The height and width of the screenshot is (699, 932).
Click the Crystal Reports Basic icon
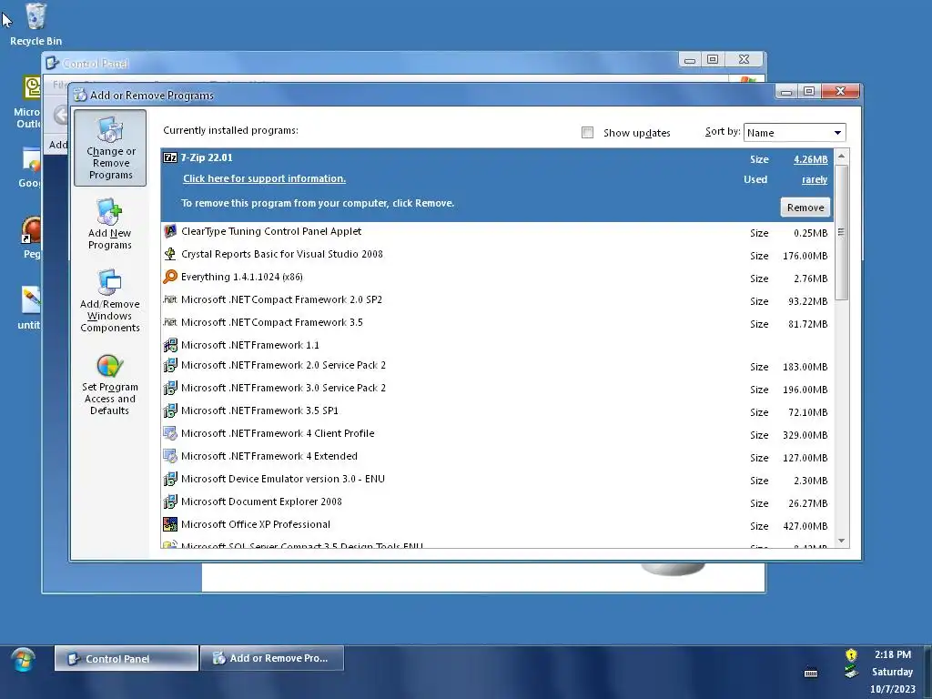click(170, 254)
